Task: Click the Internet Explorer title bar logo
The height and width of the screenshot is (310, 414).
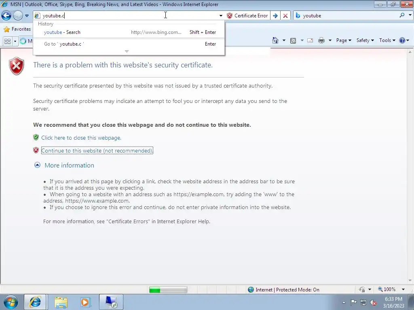Action: [4, 4]
